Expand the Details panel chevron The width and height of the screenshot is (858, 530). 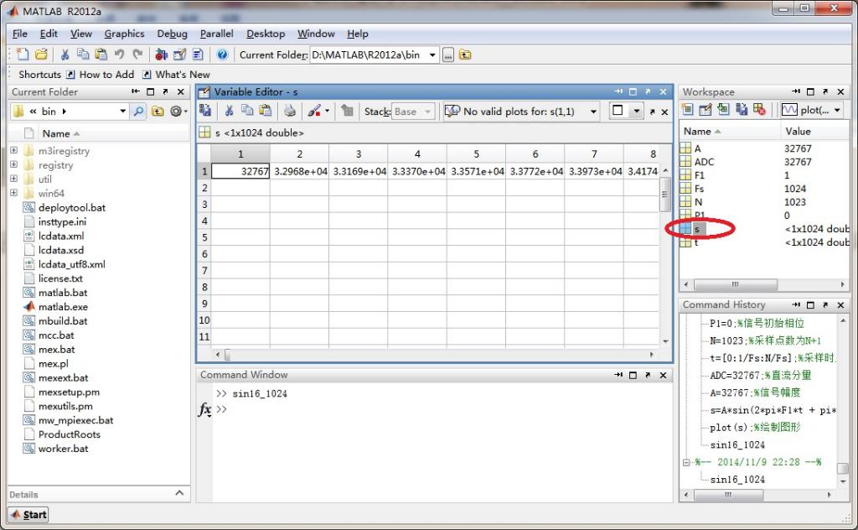(179, 493)
